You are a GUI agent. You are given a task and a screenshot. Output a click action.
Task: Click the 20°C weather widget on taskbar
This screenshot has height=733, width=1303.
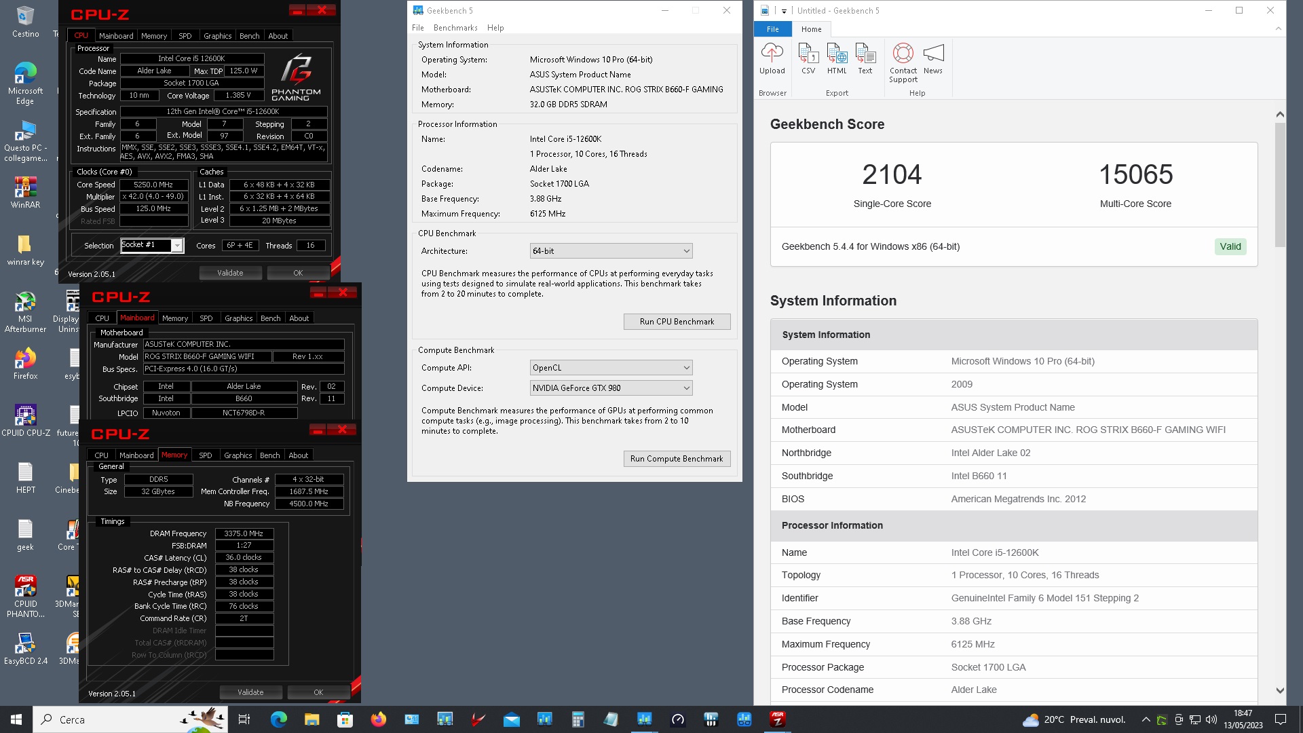coord(1074,719)
